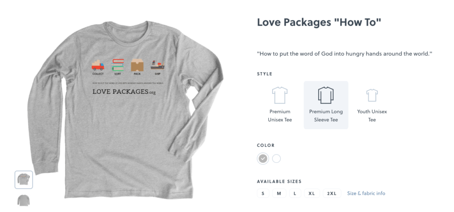Image resolution: width=454 pixels, height=212 pixels.
Task: Select size XL
Action: [312, 193]
